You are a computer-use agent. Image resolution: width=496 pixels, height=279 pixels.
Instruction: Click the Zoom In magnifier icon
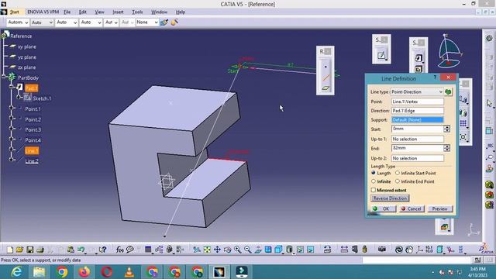(x=237, y=250)
